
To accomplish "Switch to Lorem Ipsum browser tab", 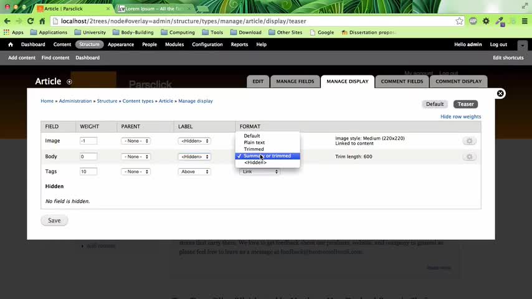I will [154, 9].
